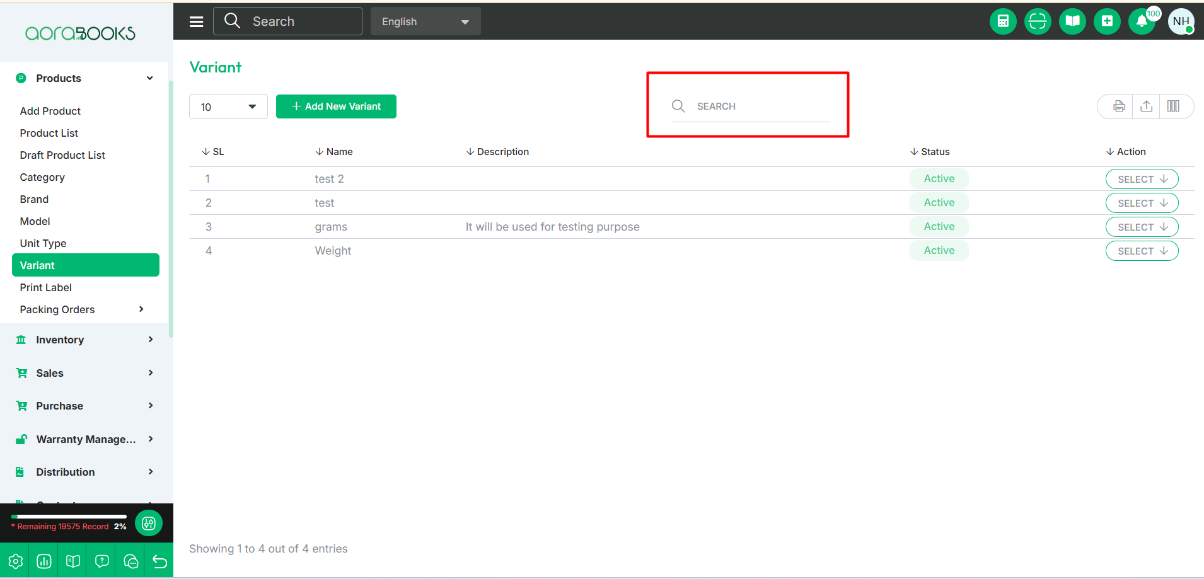Screen dimensions: 1204x579
Task: Open Category in sidebar
Action: [42, 177]
